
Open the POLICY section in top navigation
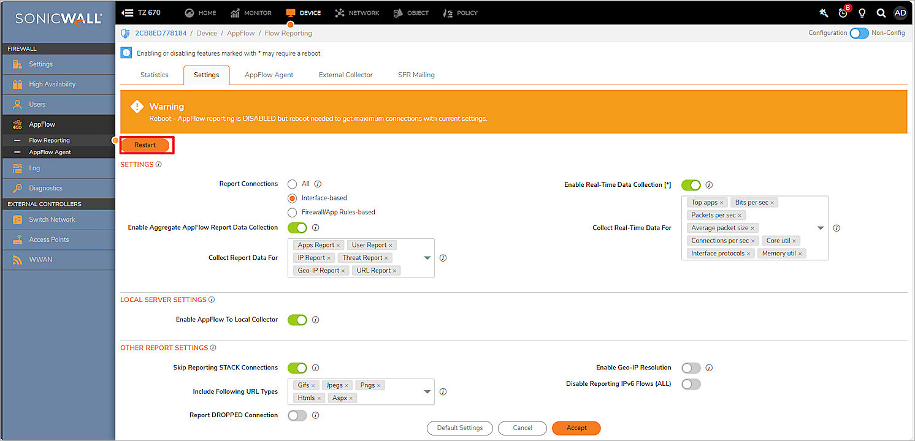click(465, 12)
